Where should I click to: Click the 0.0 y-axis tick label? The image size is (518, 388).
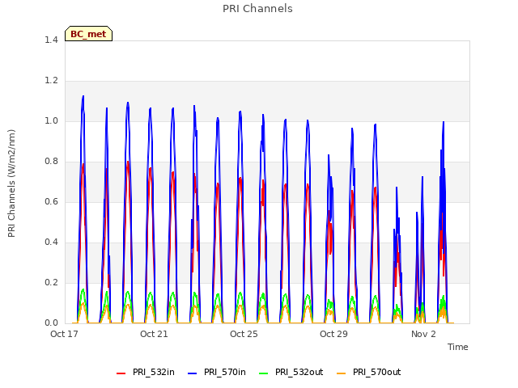(x=51, y=323)
